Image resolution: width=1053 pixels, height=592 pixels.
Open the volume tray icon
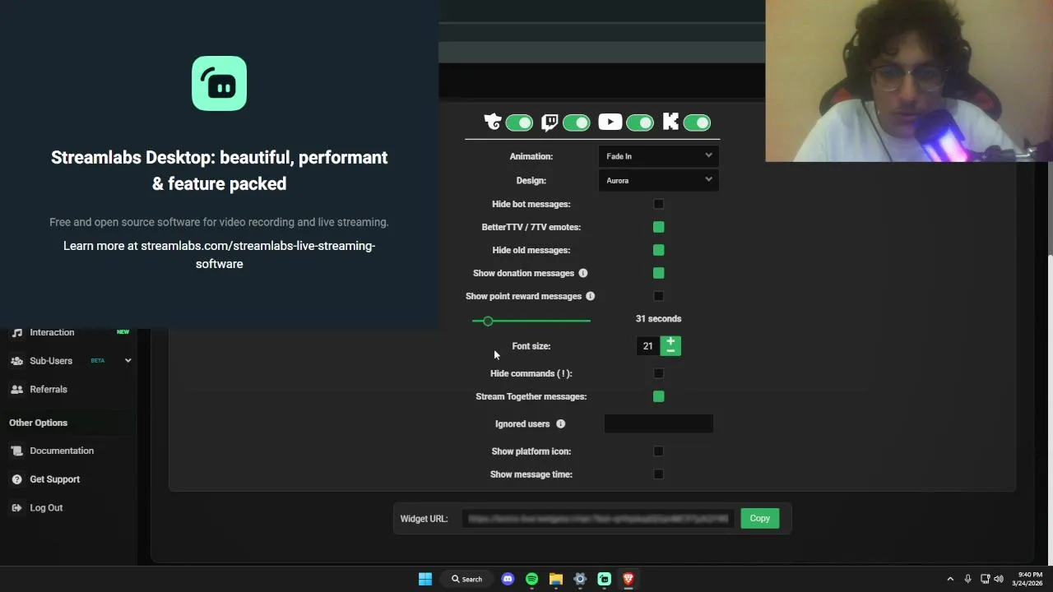coord(999,579)
